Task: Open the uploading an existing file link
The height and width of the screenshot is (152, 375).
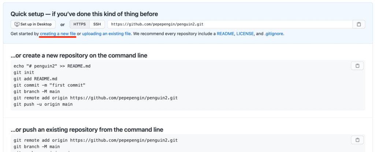Action: tap(107, 34)
